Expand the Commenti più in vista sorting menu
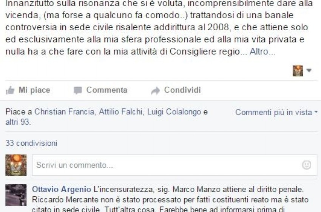This screenshot has width=321, height=212. click(x=276, y=112)
